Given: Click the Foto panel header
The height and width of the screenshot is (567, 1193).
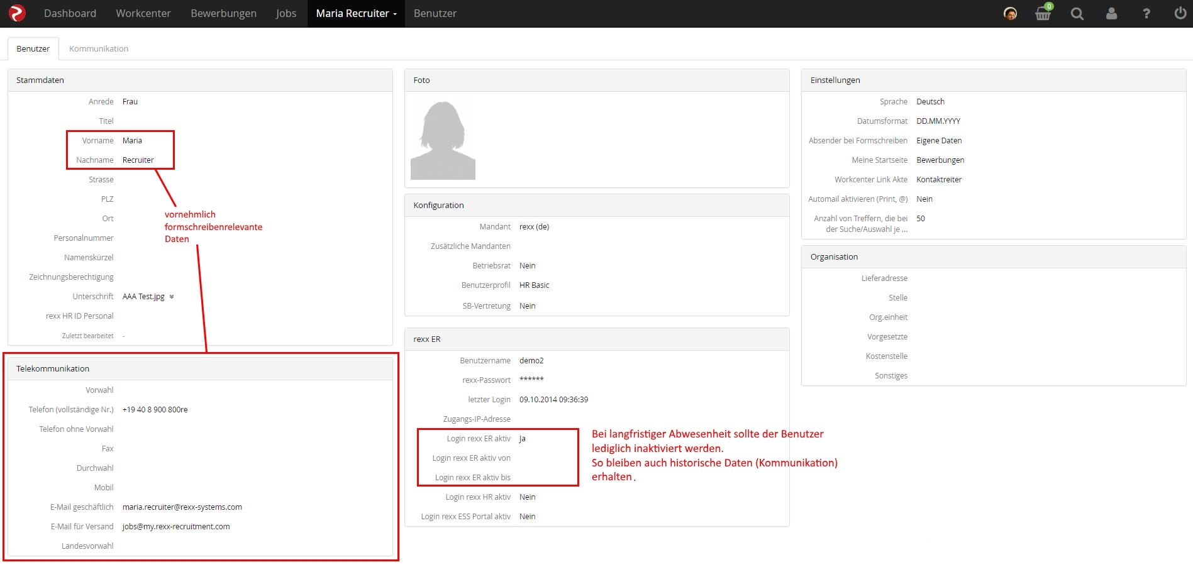Looking at the screenshot, I should click(x=597, y=80).
